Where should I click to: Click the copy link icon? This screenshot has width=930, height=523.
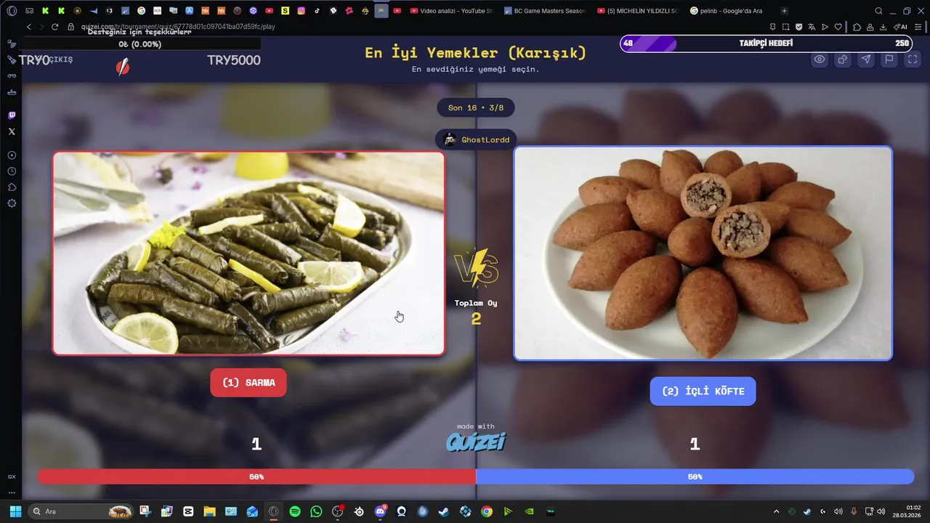(x=843, y=60)
